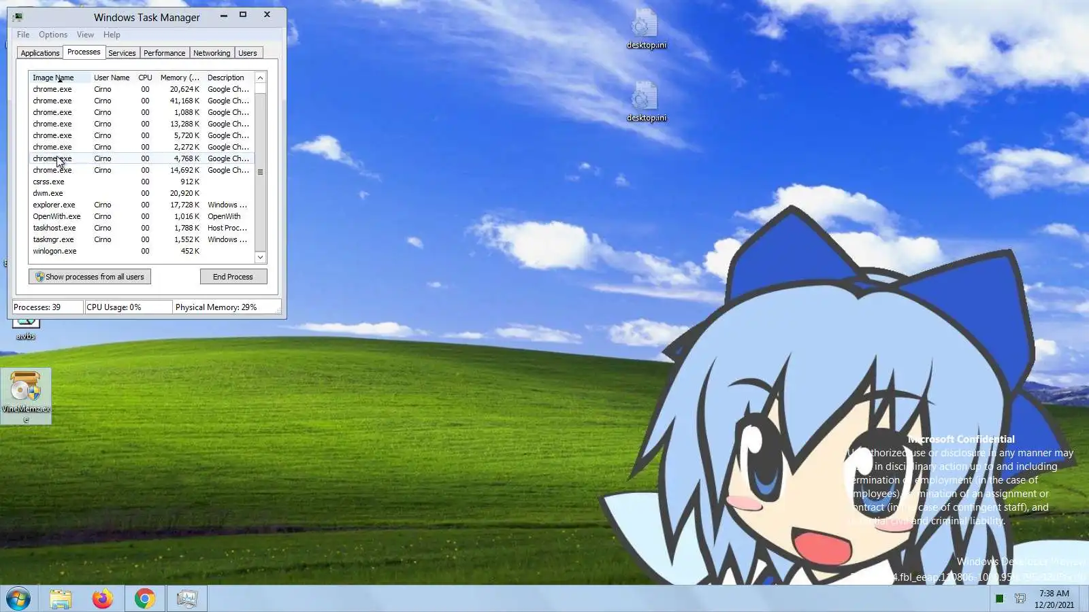Viewport: 1089px width, 612px height.
Task: Open the Options menu
Action: point(53,35)
